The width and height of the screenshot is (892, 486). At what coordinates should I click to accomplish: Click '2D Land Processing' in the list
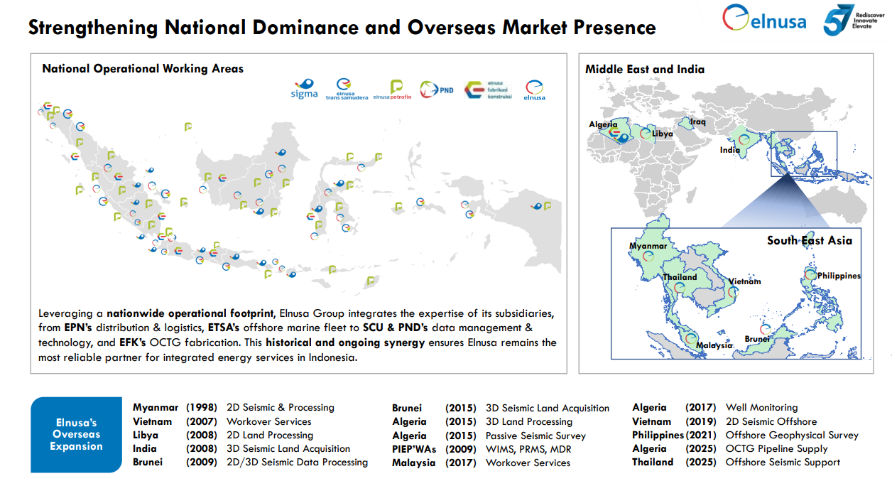coord(270,435)
